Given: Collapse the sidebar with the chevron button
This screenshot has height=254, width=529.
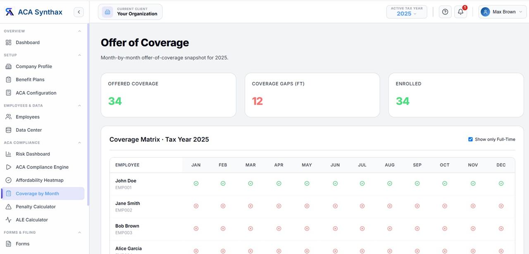Looking at the screenshot, I should point(79,12).
